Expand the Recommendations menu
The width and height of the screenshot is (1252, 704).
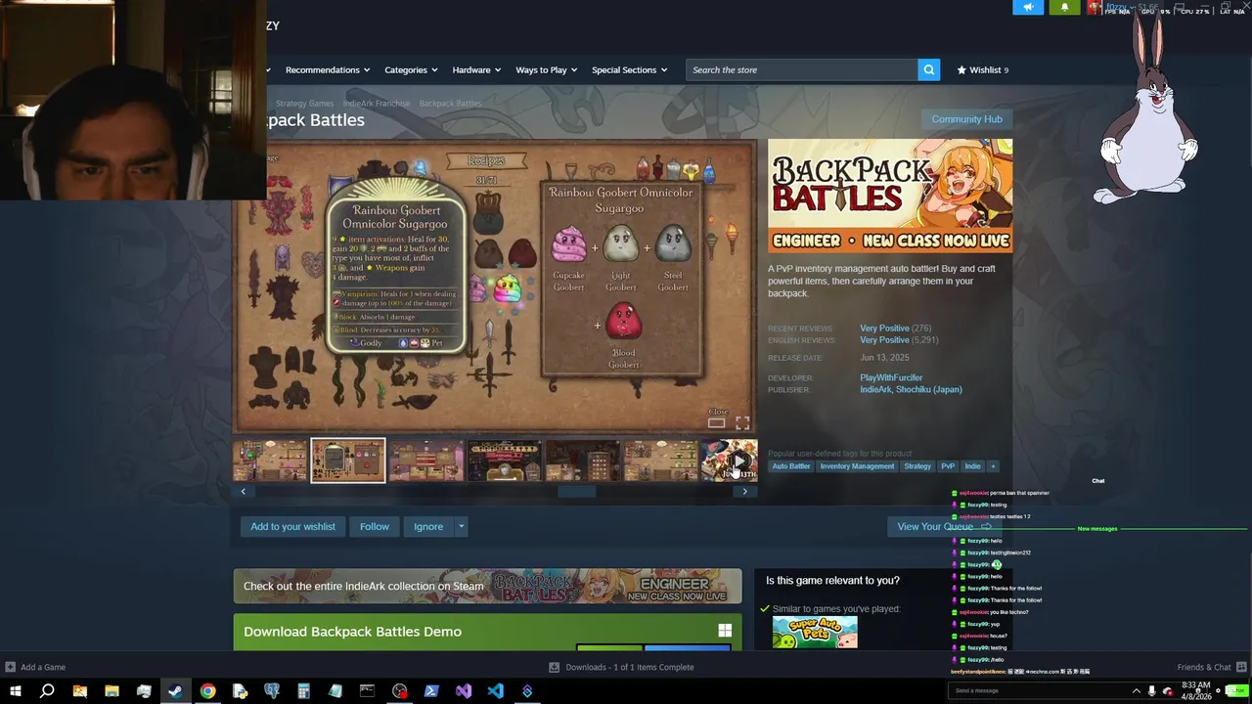coord(328,69)
